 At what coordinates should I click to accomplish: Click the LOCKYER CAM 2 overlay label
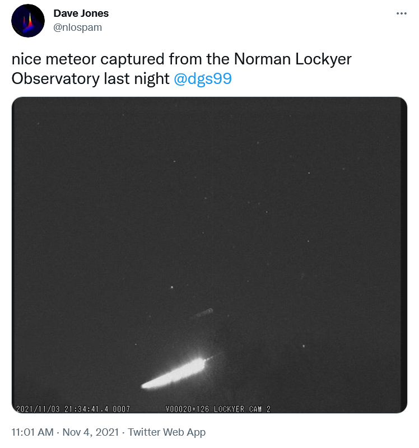click(243, 409)
